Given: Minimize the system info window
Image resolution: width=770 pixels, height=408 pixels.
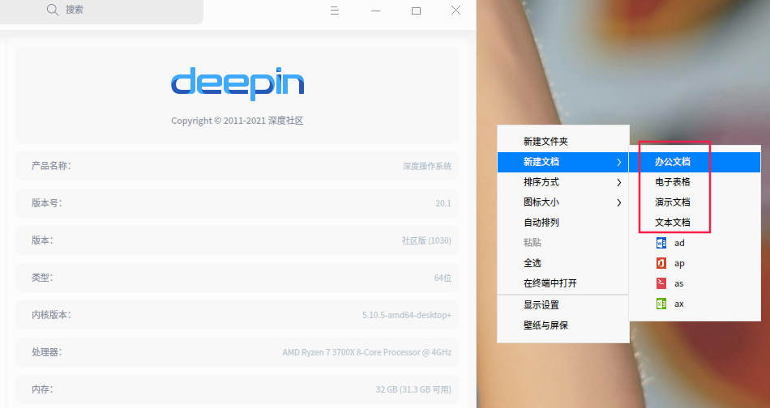Looking at the screenshot, I should (375, 11).
